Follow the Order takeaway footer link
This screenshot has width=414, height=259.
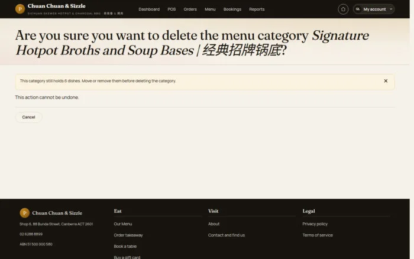128,235
